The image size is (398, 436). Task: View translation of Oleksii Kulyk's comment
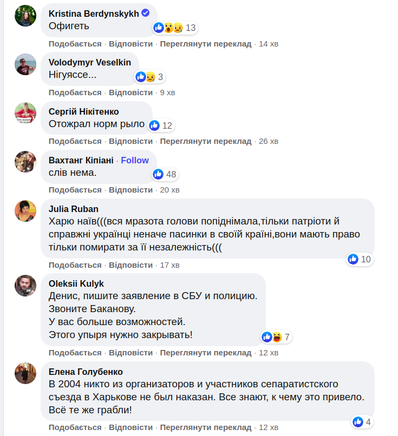pos(206,352)
